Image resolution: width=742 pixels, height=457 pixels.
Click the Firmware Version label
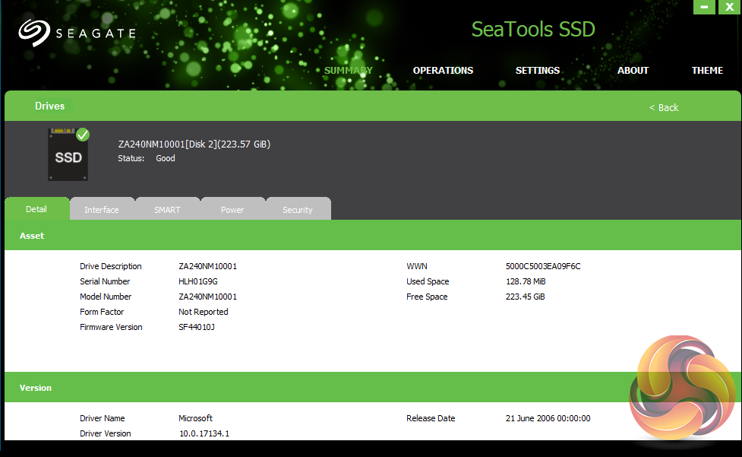[x=111, y=327]
